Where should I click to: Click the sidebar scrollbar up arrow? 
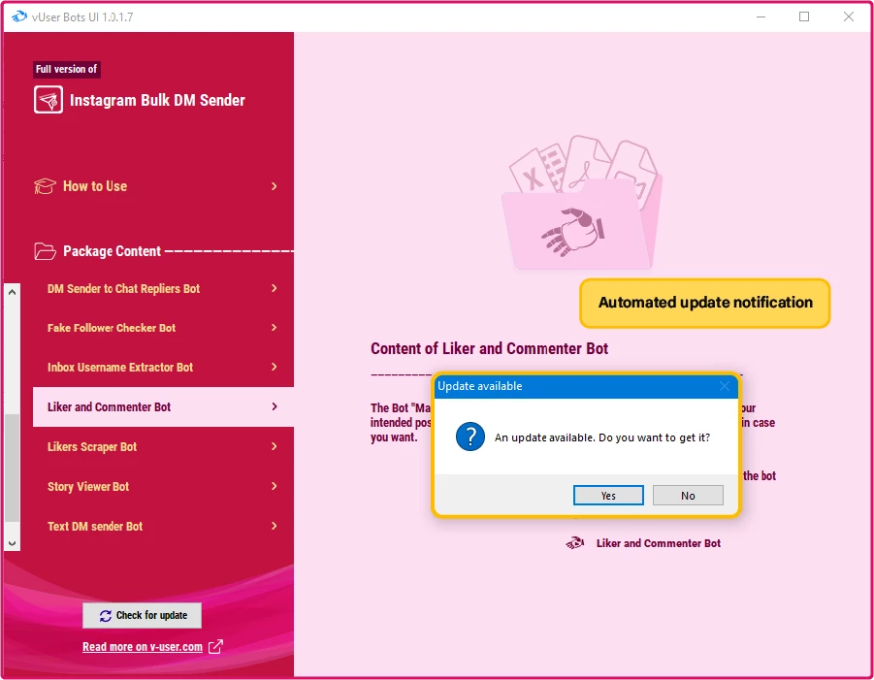coord(13,292)
